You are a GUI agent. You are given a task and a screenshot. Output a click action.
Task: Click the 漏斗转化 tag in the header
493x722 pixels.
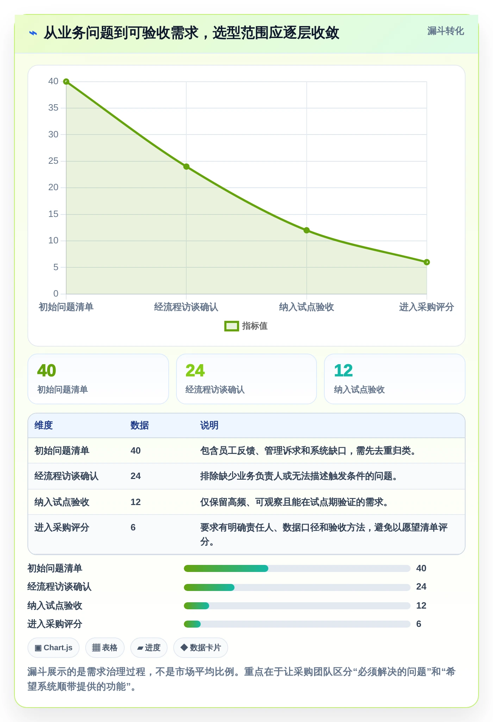click(x=445, y=31)
